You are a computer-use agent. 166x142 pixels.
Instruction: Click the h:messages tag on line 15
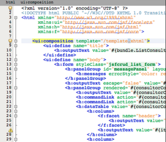[91, 74]
